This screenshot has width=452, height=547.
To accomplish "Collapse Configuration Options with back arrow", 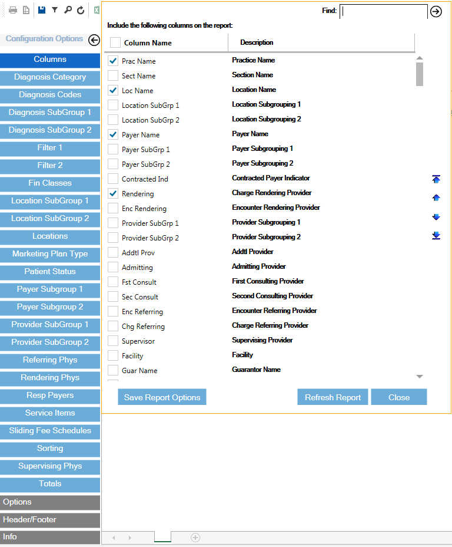I will point(94,40).
